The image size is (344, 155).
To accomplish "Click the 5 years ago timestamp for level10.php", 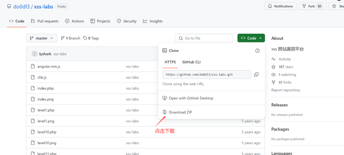I will [x=251, y=132].
